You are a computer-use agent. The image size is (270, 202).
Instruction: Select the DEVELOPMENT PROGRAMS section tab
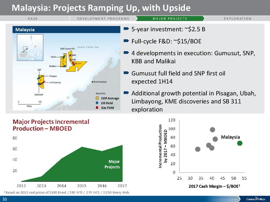[x=103, y=19]
